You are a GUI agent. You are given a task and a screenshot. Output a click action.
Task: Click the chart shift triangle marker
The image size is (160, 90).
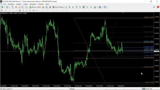click(123, 13)
